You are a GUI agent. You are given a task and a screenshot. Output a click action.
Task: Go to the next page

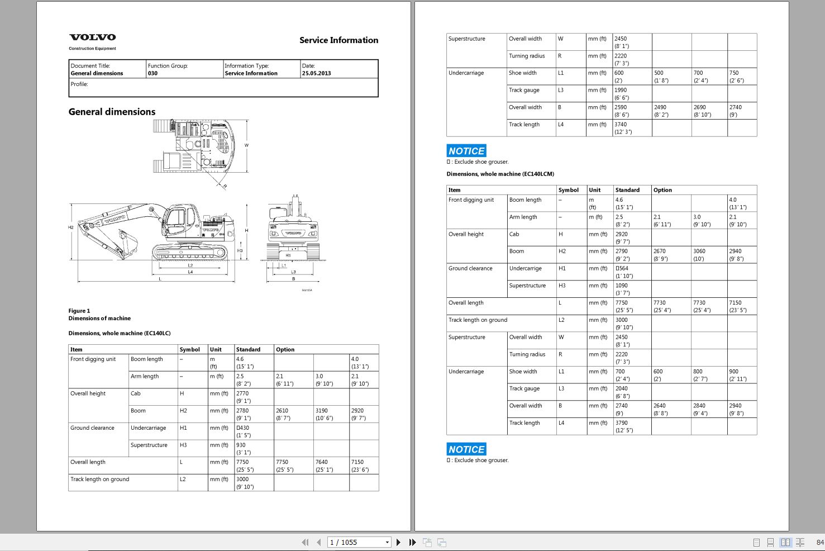(x=398, y=542)
